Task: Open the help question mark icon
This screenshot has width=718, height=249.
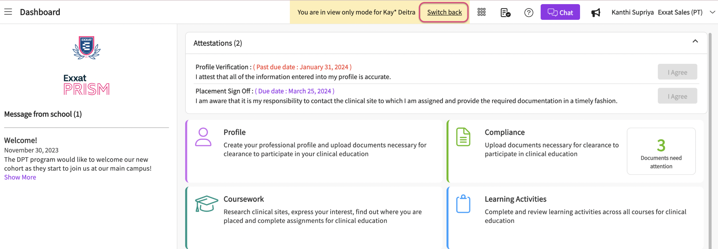Action: (528, 13)
